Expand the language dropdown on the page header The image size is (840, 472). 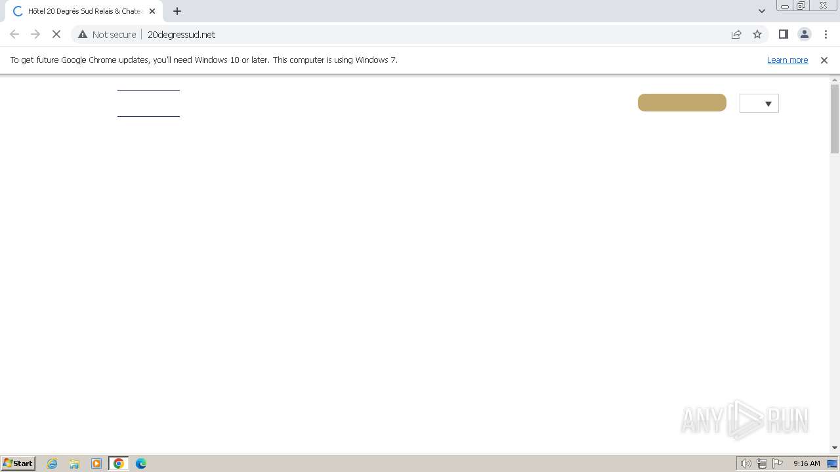click(x=759, y=104)
